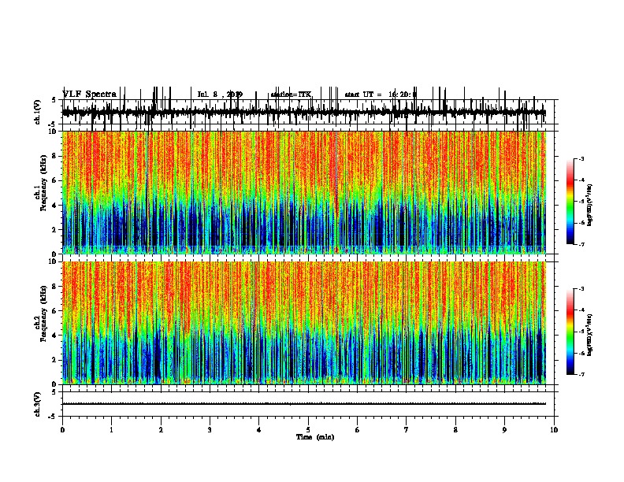The width and height of the screenshot is (624, 482).
Task: Click the time axis tick label '7'
Action: point(407,430)
